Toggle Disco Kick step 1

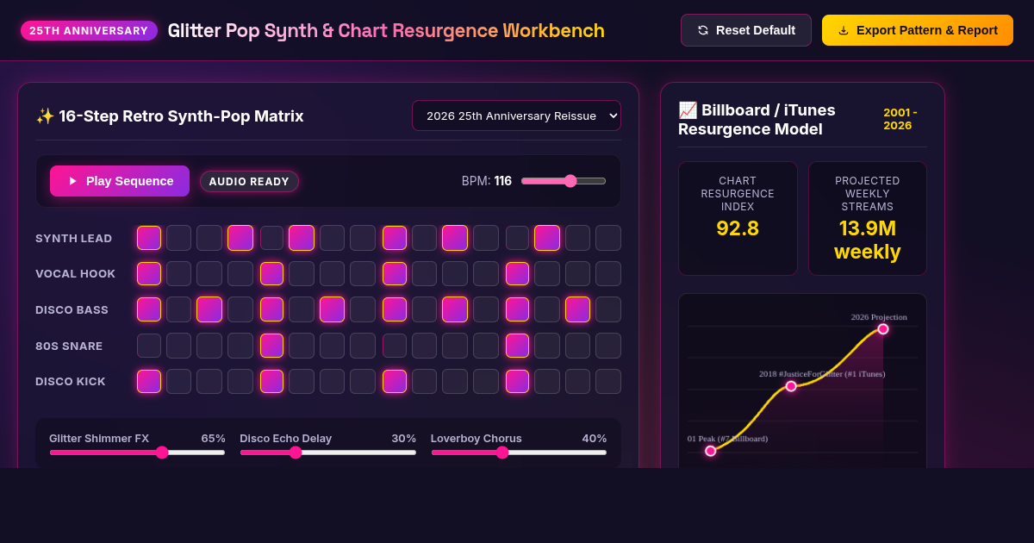pos(149,381)
